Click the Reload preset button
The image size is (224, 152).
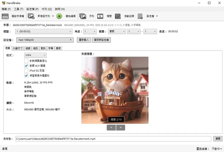point(84,40)
